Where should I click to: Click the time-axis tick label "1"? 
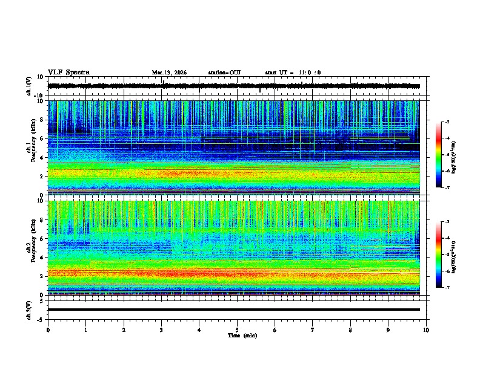[x=85, y=330]
